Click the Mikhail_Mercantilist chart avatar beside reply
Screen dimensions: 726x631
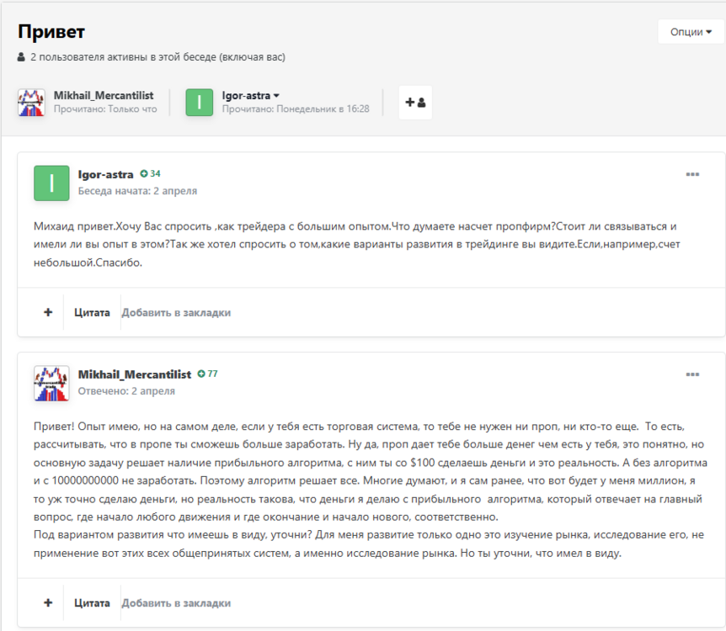[51, 383]
